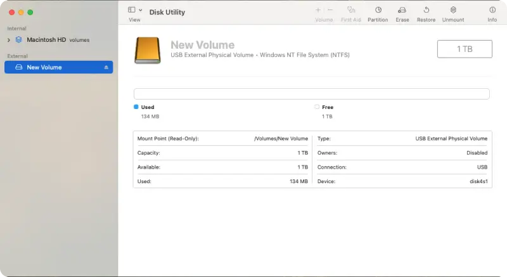Click the white Free legend swatch
507x277 pixels.
point(317,106)
